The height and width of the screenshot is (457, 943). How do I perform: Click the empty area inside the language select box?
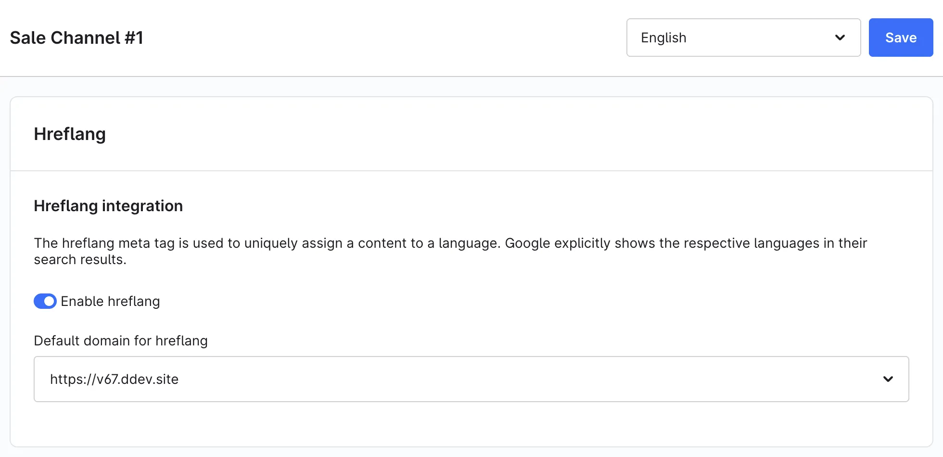pos(760,38)
